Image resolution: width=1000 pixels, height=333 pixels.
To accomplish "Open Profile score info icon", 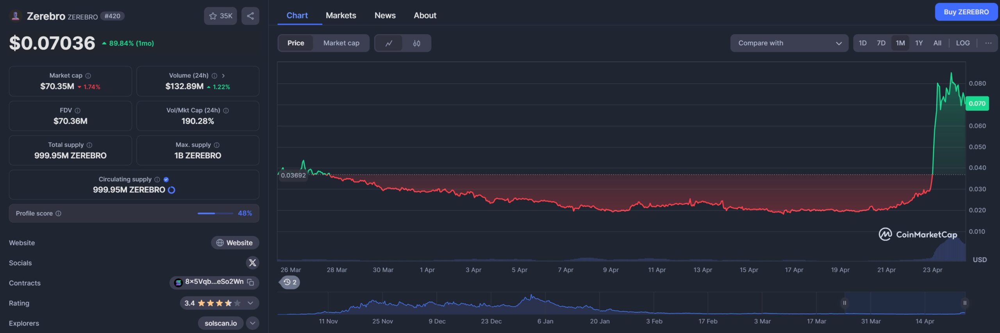I will tap(59, 213).
